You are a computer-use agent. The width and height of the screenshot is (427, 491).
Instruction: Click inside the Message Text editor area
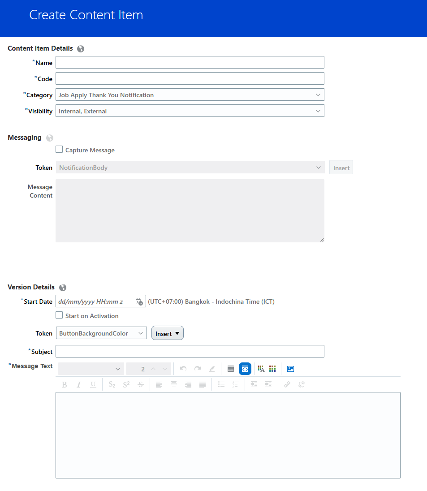click(228, 435)
